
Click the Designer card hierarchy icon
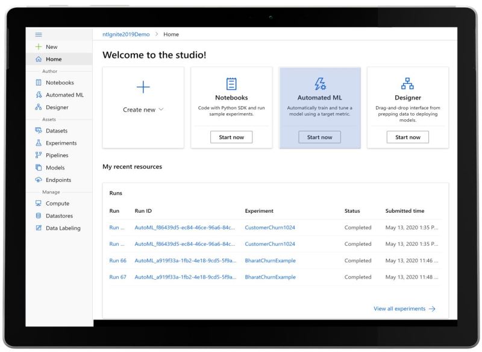point(408,83)
